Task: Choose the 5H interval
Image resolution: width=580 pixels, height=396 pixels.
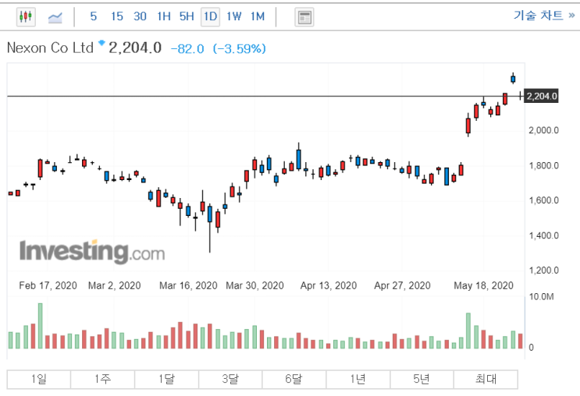Action: 187,16
